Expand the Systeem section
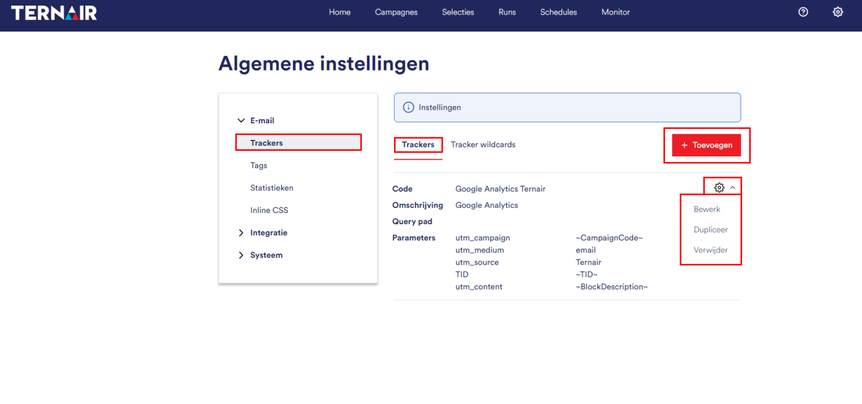The width and height of the screenshot is (862, 404). click(241, 255)
